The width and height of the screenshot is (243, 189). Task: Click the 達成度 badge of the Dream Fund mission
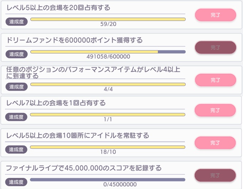point(16,54)
